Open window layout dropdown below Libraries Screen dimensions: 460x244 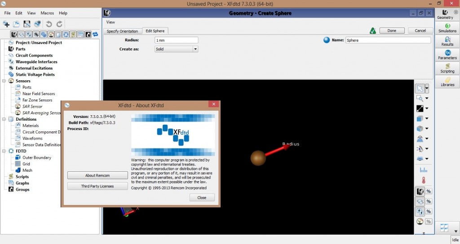click(456, 231)
